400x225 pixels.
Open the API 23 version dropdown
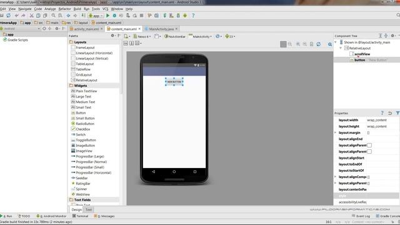pos(230,36)
